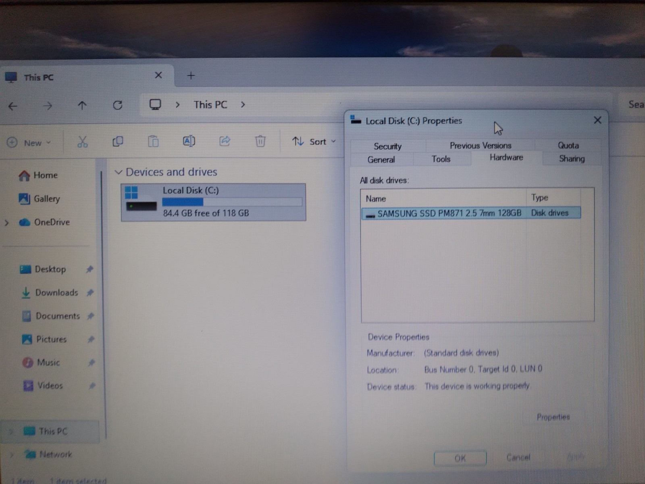
Task: Switch to the Sharing tab
Action: coord(572,159)
